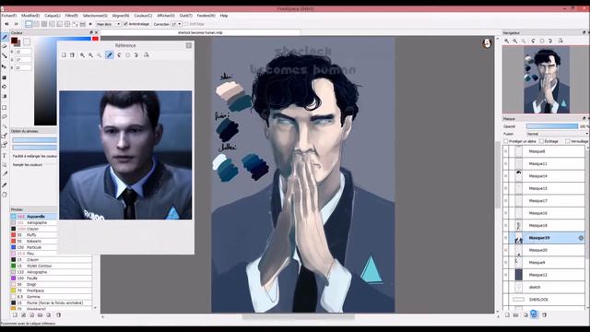Select the Eraser tool in left toolbar
This screenshot has width=590, height=332.
click(5, 47)
